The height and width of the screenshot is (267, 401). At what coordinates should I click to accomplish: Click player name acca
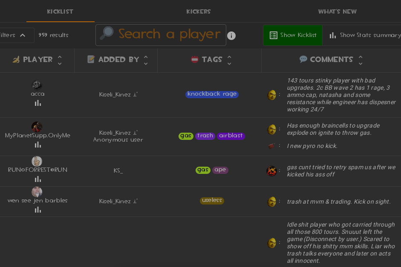point(38,94)
